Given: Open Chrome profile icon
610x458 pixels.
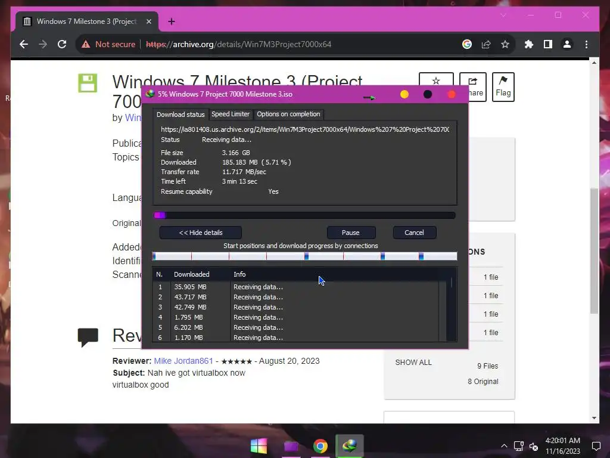Looking at the screenshot, I should point(567,44).
